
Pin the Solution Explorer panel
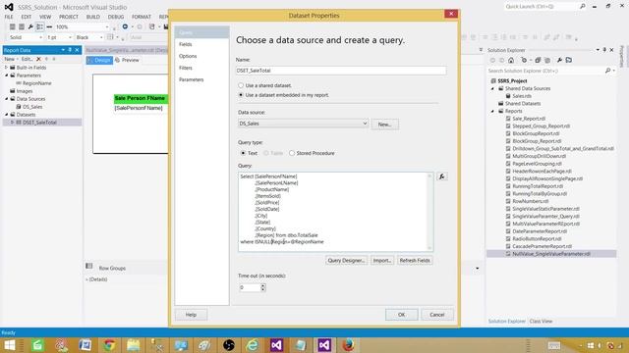point(604,50)
